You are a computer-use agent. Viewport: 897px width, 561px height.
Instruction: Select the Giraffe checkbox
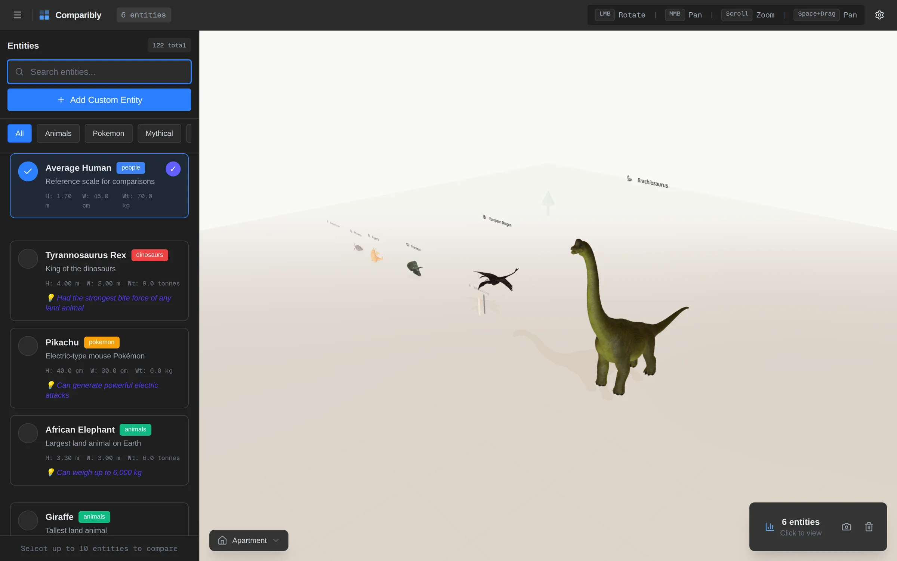coord(28,520)
